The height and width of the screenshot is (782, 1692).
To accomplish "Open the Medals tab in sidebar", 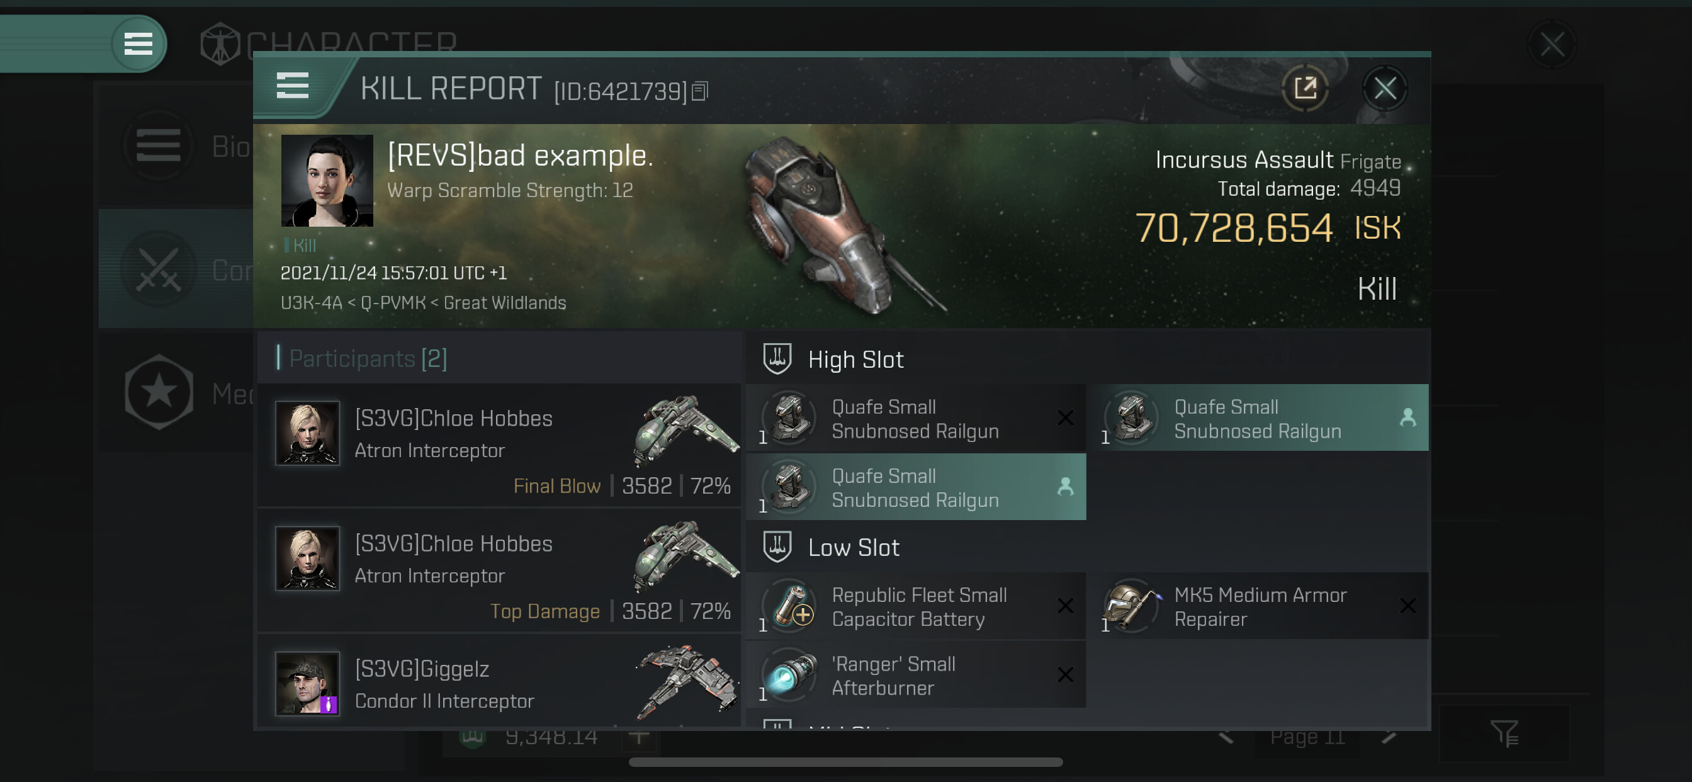I will 176,393.
